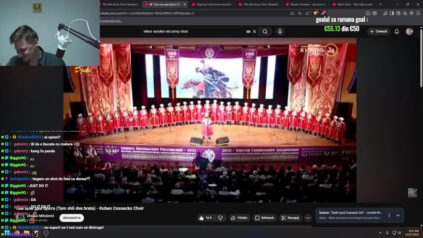Open the browser extensions puzzle icon
The height and width of the screenshot is (238, 423).
[368, 13]
